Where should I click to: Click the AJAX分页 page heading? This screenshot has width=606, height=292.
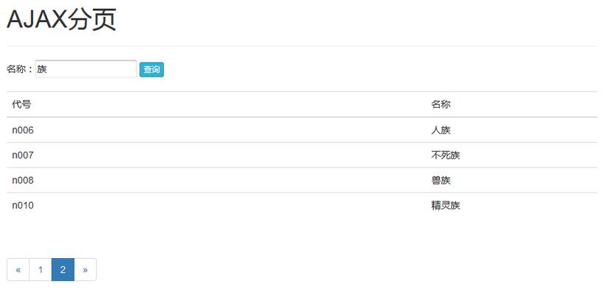(61, 19)
